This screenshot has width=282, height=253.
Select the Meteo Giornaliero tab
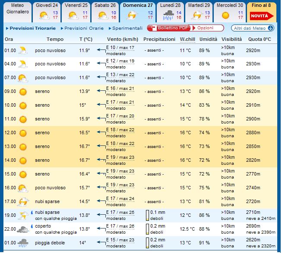(x=17, y=12)
